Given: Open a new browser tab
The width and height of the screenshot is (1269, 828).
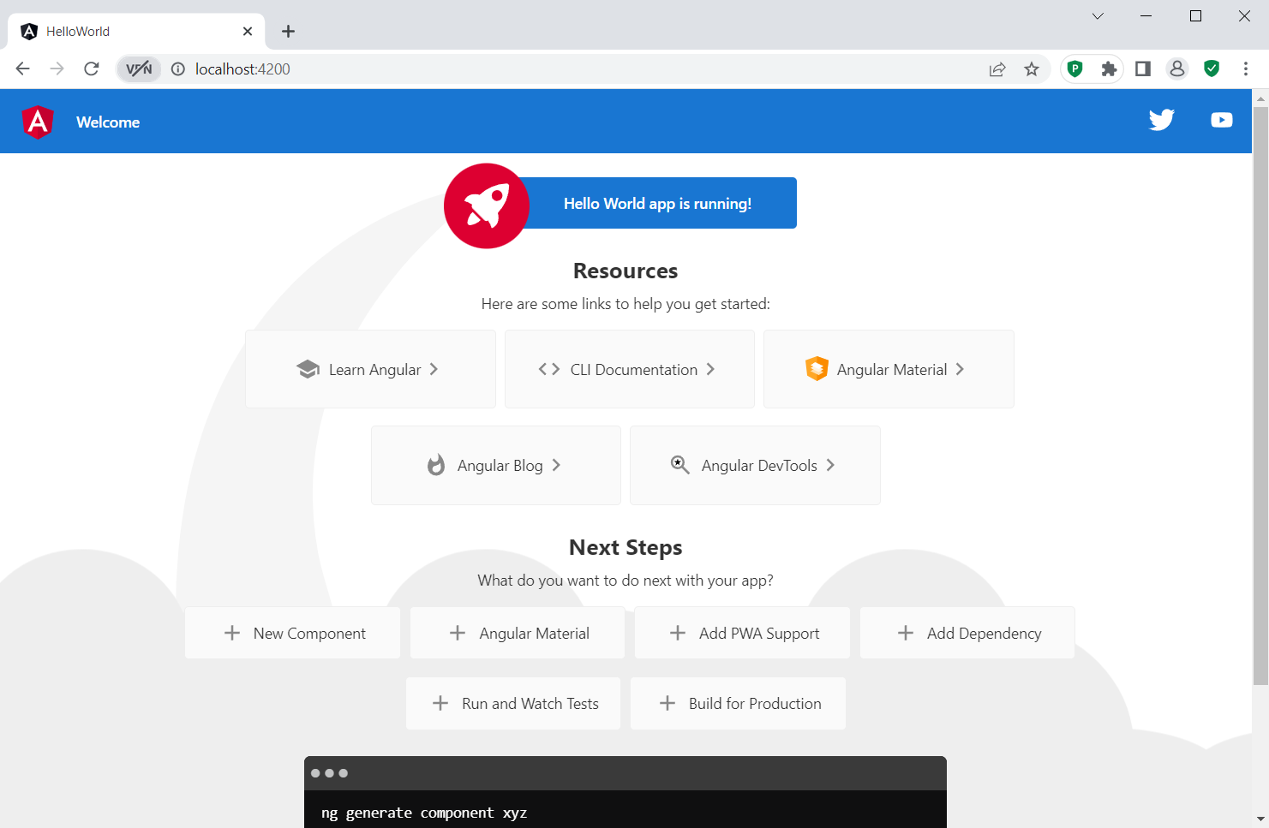Looking at the screenshot, I should [289, 32].
